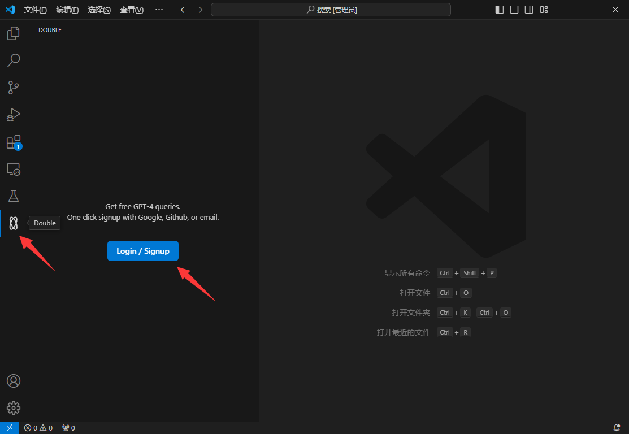Screen dimensions: 629x434
Task: Open the Explorer view in activity bar
Action: (13, 33)
